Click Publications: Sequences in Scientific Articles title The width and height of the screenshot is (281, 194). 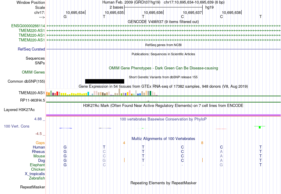163,54
